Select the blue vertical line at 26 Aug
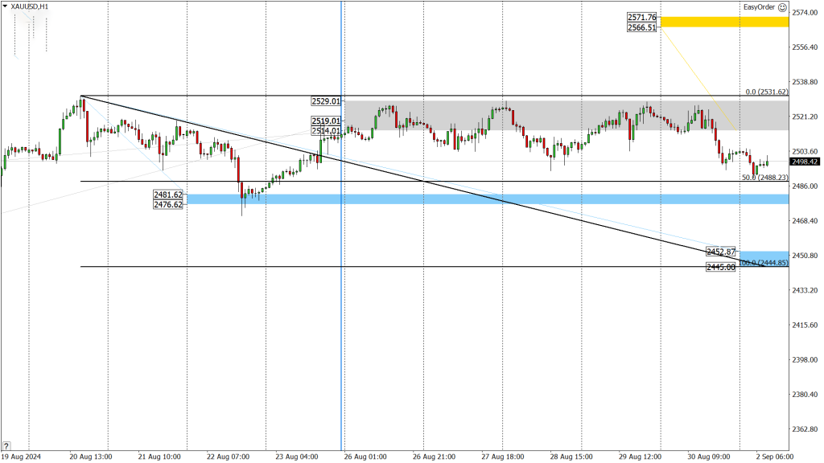 pyautogui.click(x=341, y=226)
